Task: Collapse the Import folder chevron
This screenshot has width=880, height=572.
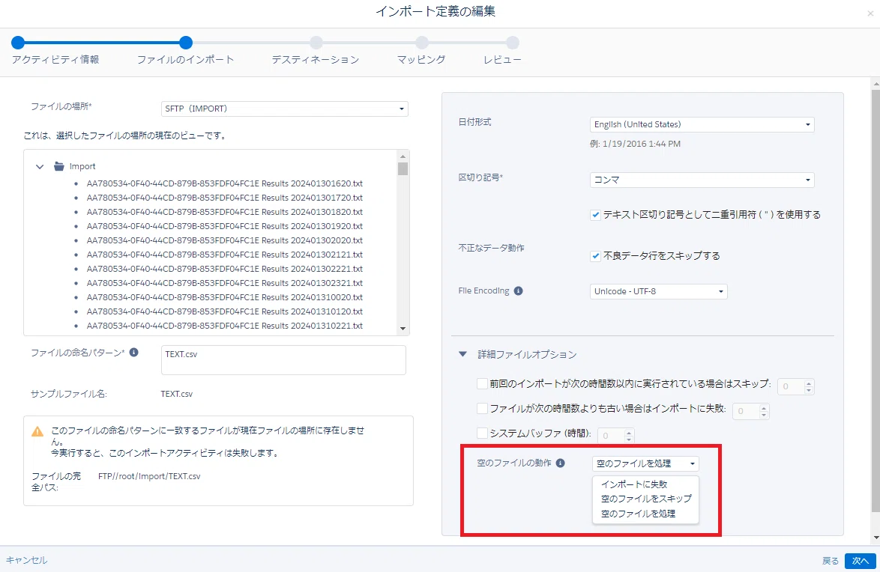Action: click(40, 166)
